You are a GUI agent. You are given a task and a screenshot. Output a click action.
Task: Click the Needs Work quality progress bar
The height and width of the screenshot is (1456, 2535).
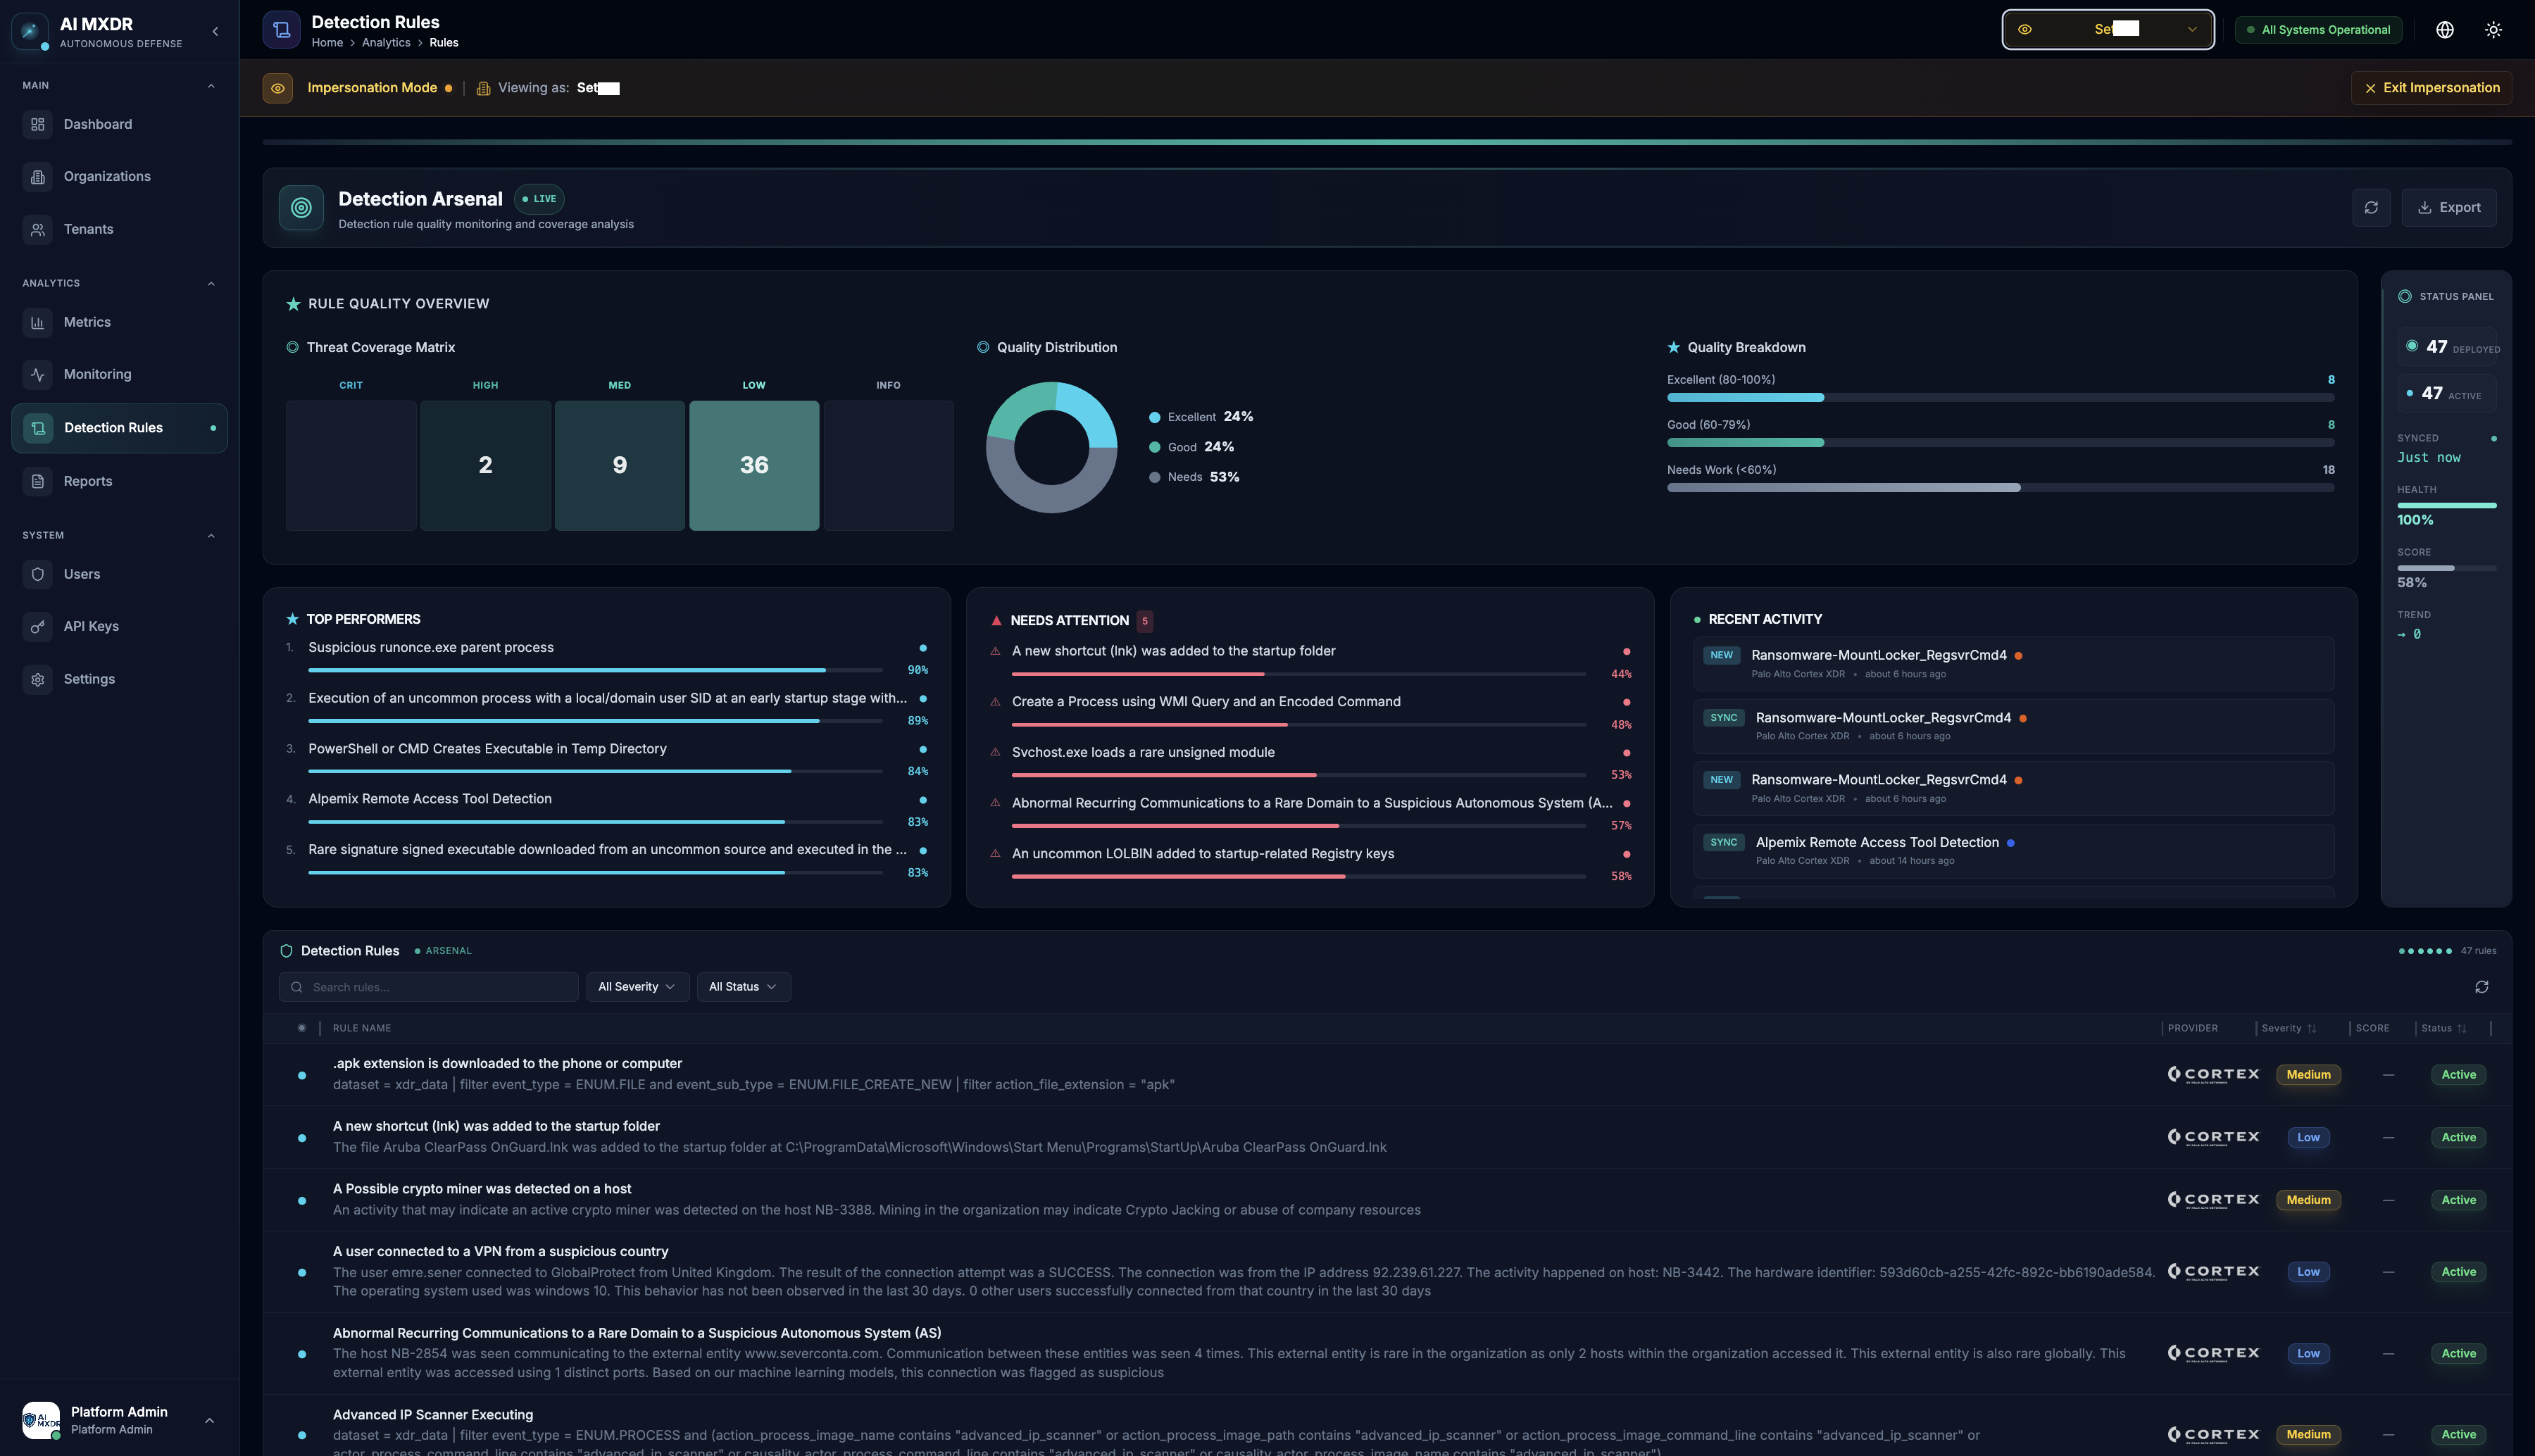(x=2000, y=488)
